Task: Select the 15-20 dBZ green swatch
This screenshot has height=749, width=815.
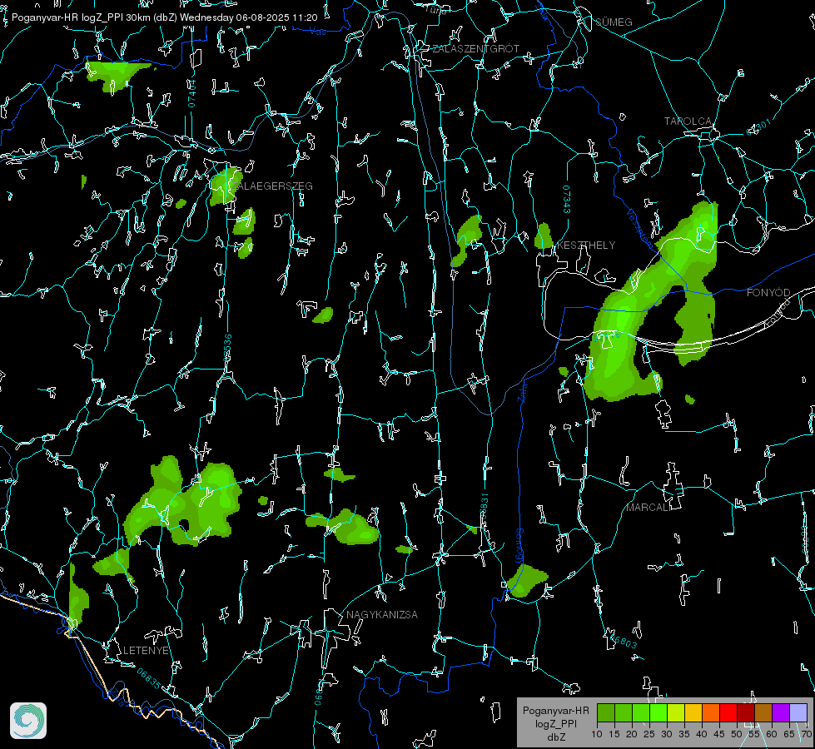Action: pos(624,712)
